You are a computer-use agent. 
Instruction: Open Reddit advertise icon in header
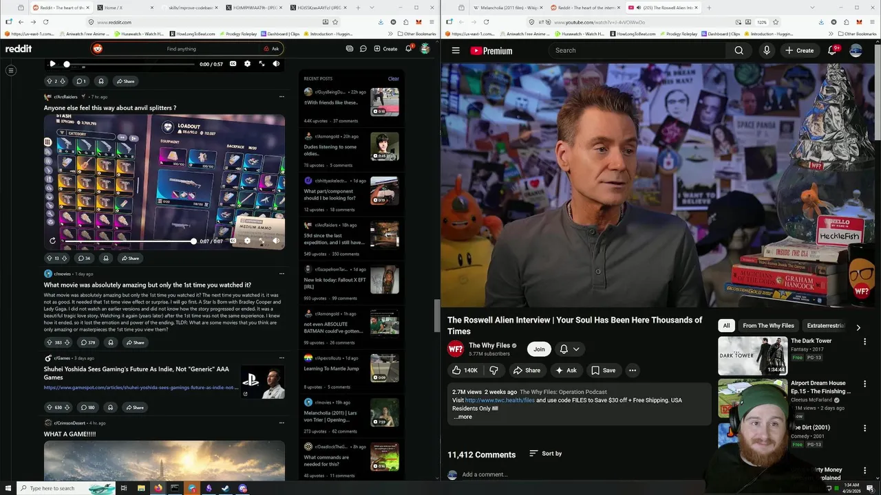tap(350, 49)
